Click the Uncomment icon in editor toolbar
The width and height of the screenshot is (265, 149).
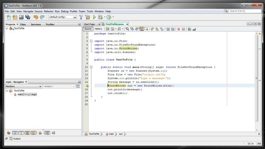click(194, 29)
